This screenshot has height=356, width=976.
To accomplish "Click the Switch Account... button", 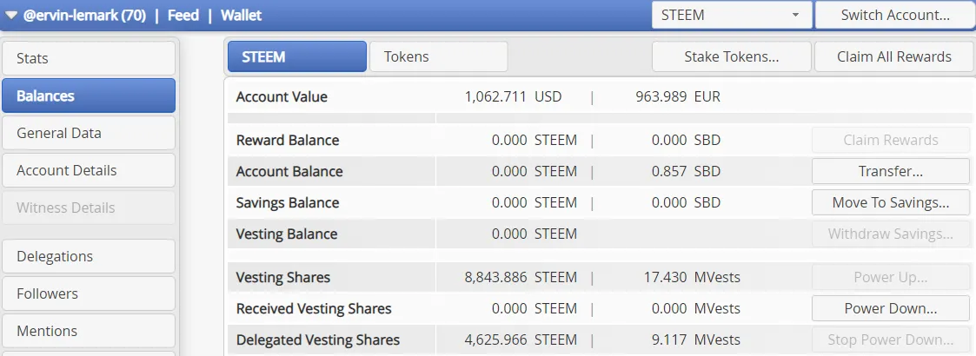I will 895,15.
